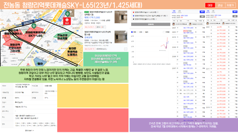Click the 매매 18억 7,930 transaction row
Viewport: 238px width, 133px height.
188,32
